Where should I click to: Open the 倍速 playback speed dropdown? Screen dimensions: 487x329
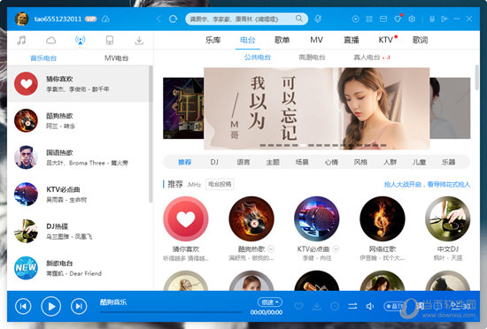coord(269,302)
